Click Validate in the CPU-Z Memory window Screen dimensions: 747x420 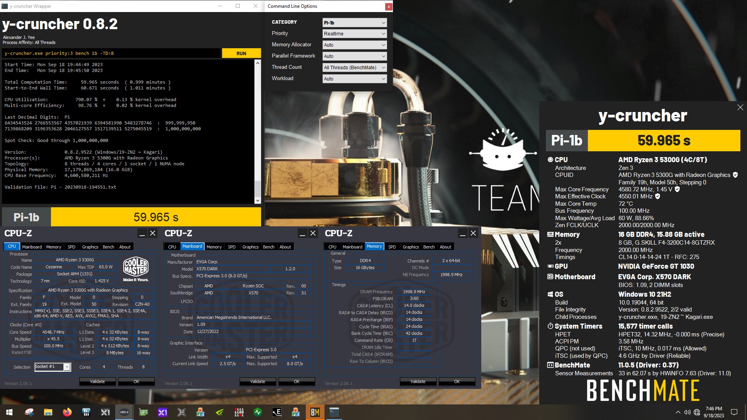(418, 381)
